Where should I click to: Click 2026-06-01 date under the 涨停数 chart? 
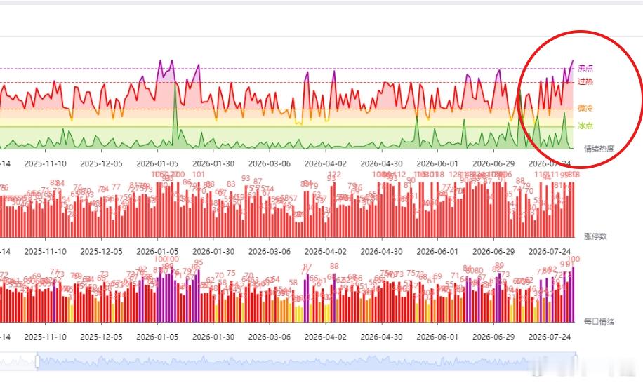click(437, 252)
